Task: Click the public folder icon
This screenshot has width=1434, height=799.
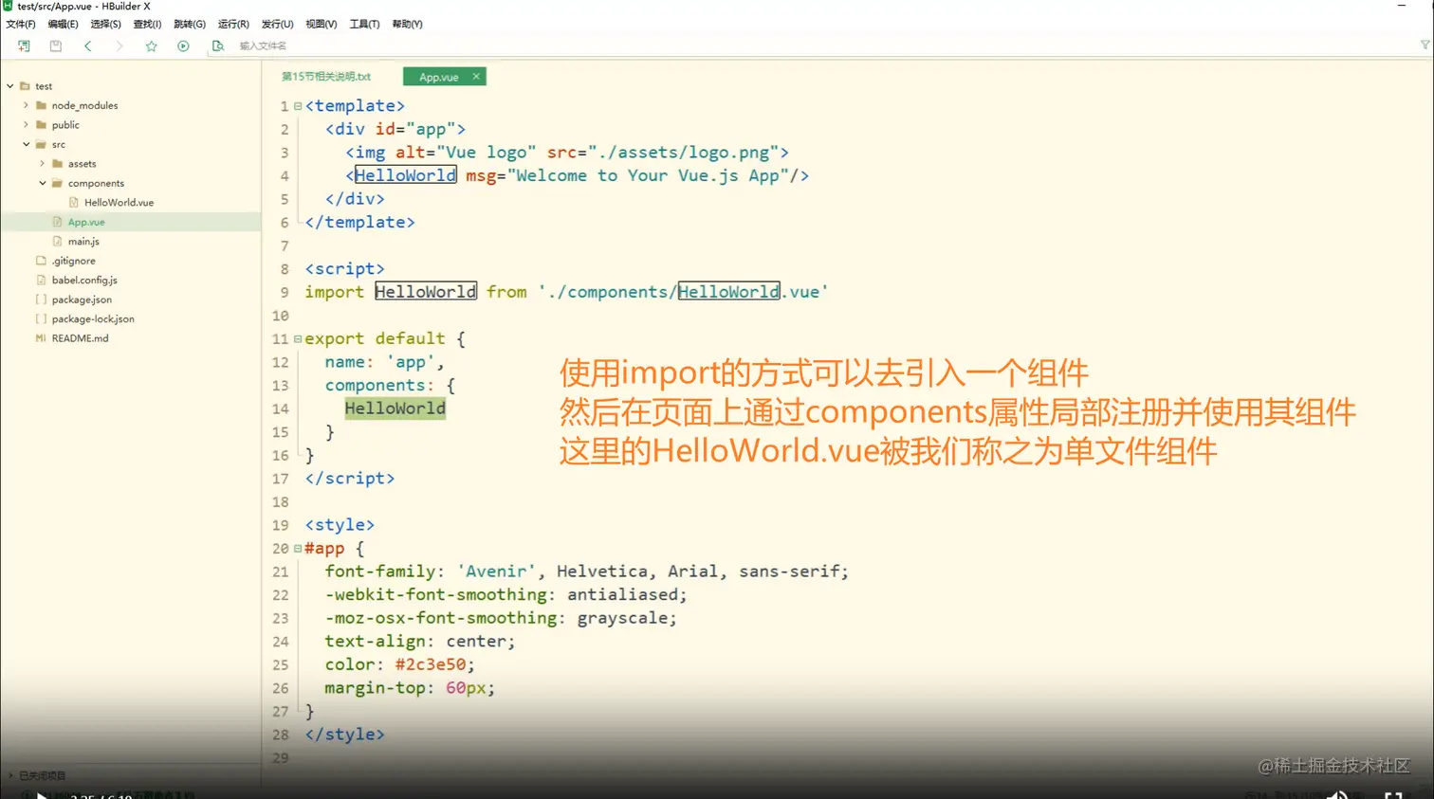Action: click(x=41, y=124)
